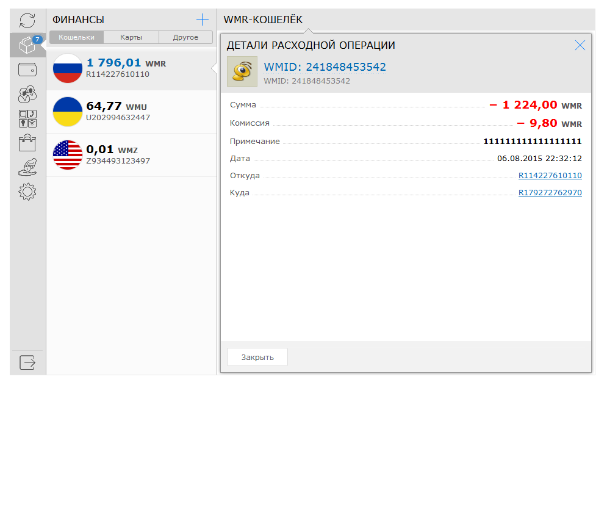Click the logout exit icon
This screenshot has width=607, height=515.
pyautogui.click(x=27, y=362)
